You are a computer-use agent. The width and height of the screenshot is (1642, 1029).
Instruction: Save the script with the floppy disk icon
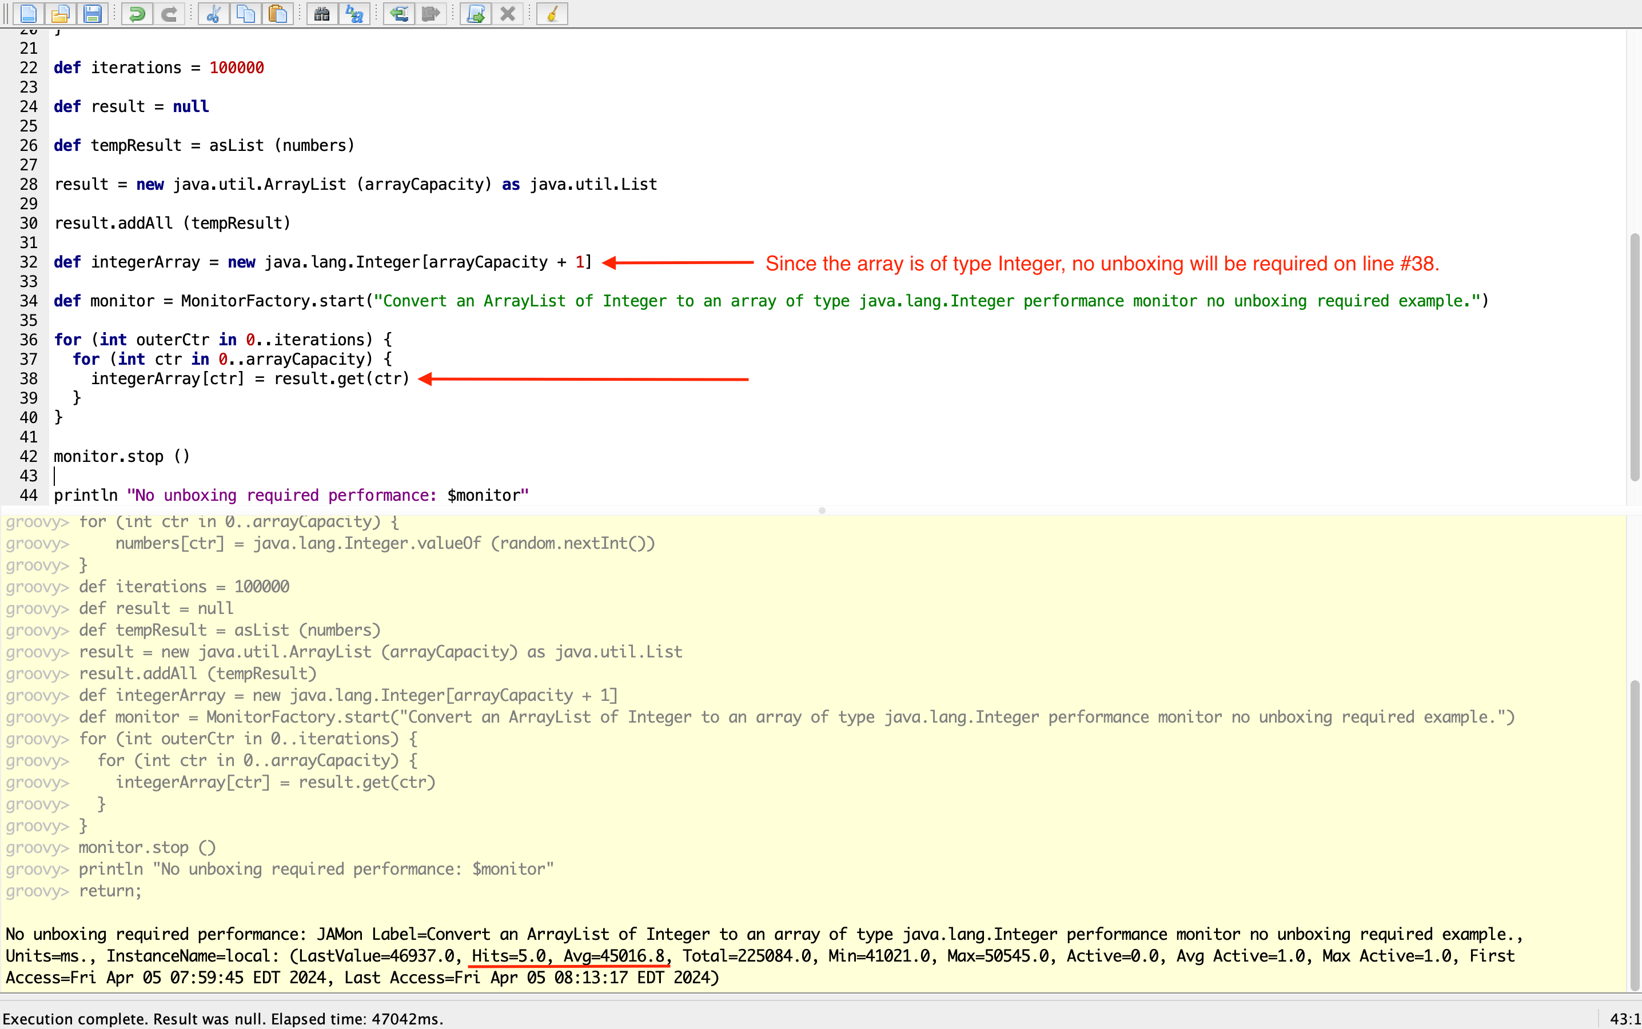[x=93, y=14]
